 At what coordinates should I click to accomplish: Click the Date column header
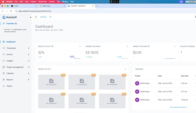(160, 76)
